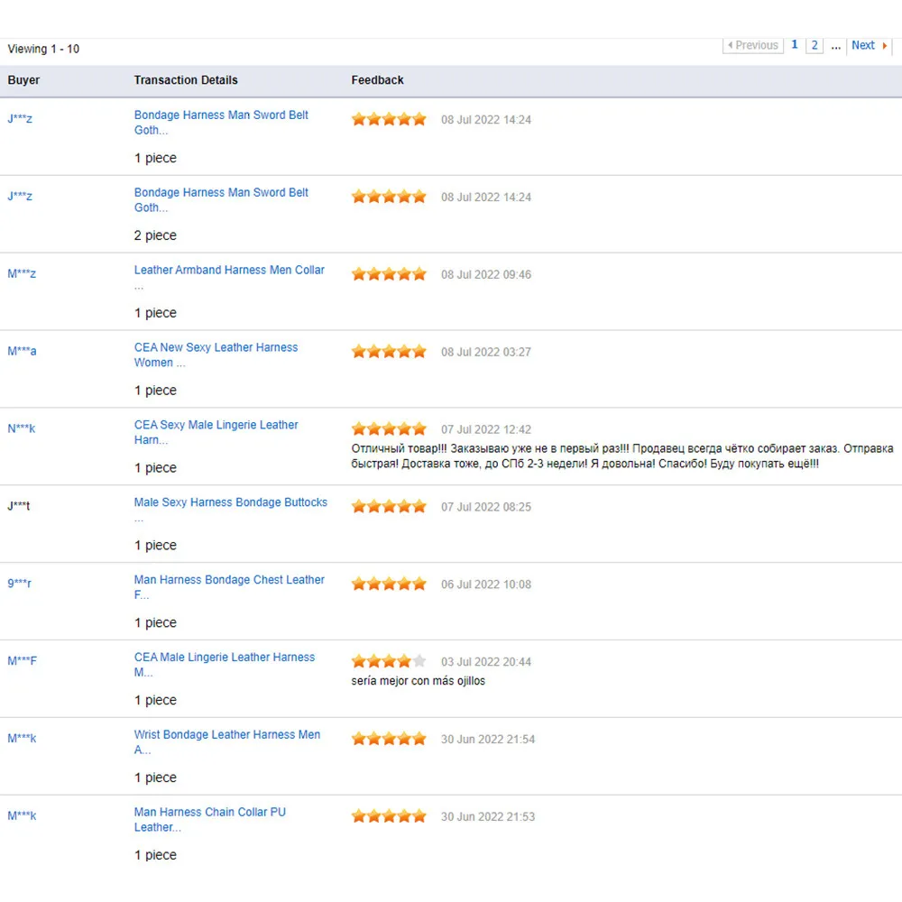Viewport: 902px width, 902px height.
Task: Click buyer N***k profile name
Action: pos(22,428)
